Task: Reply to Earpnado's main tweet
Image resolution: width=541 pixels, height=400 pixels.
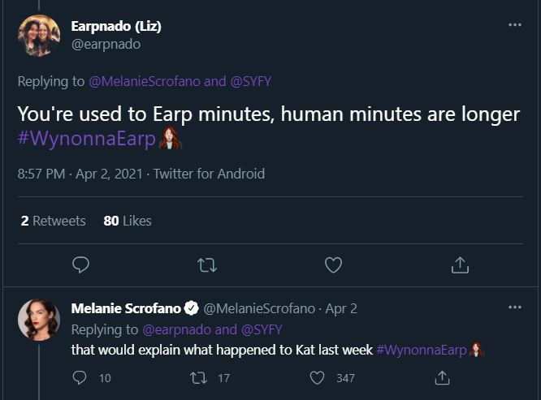Action: (x=80, y=265)
